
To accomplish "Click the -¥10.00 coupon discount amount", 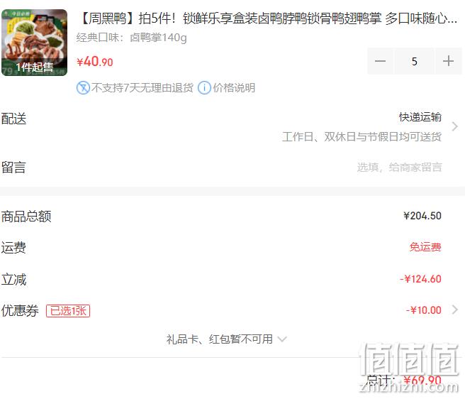I will [423, 310].
